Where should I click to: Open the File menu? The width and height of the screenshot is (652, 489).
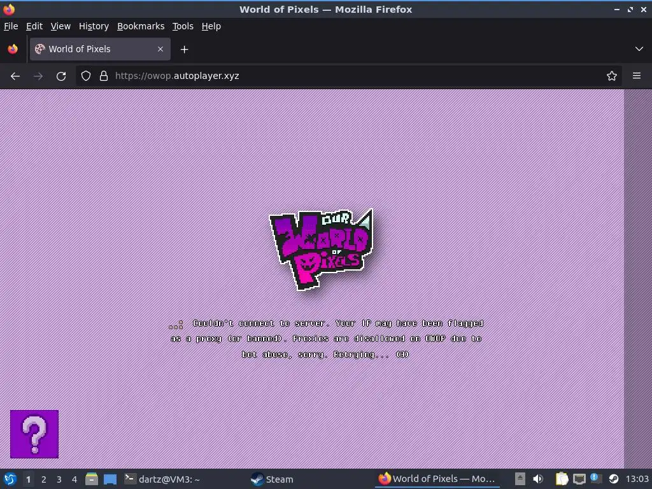pos(11,26)
